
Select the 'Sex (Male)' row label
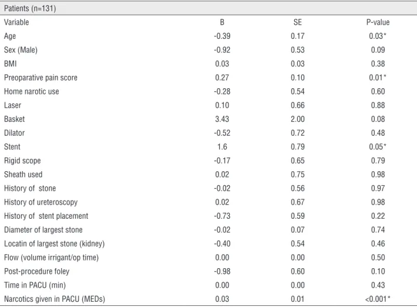[x=21, y=50]
